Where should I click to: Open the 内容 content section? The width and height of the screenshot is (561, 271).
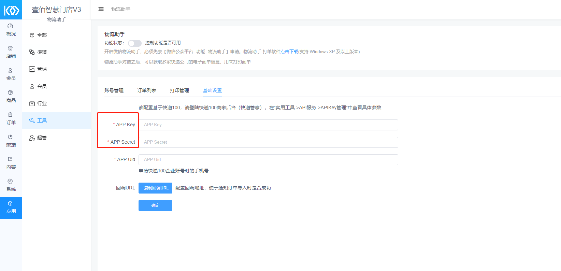coord(11,163)
